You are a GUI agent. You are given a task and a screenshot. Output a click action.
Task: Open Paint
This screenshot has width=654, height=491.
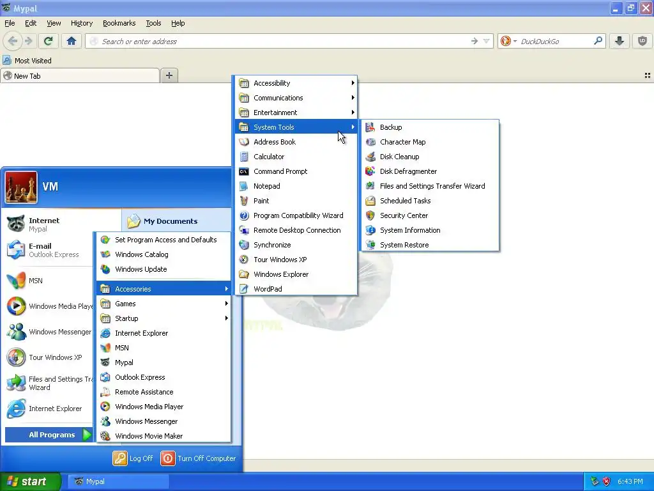296,201
